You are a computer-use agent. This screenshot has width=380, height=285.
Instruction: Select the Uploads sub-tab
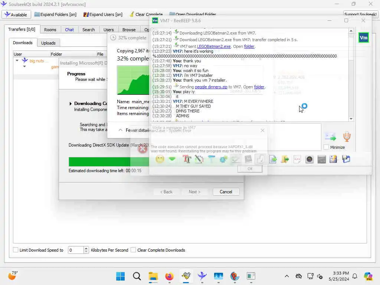[48, 43]
